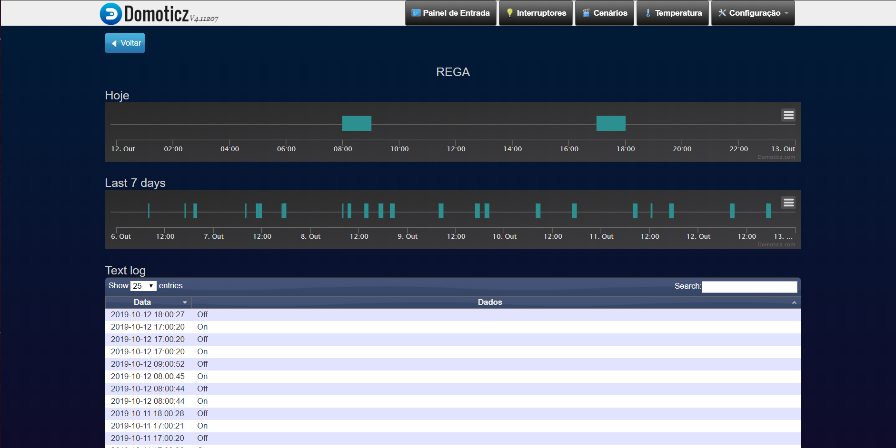Open the Show entries count dropdown

click(x=143, y=286)
